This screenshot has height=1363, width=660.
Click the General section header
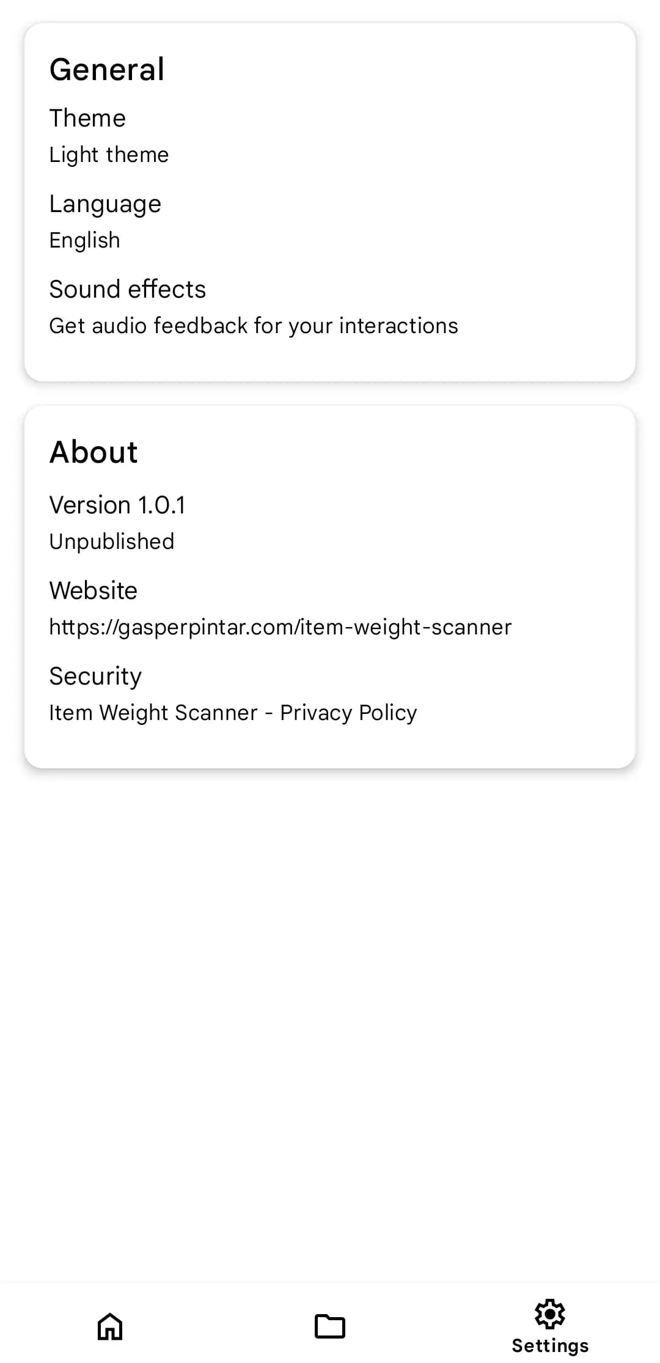pos(107,68)
